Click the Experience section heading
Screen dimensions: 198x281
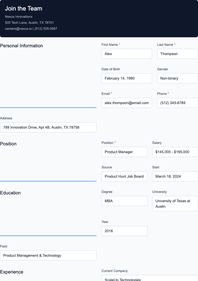(x=12, y=272)
